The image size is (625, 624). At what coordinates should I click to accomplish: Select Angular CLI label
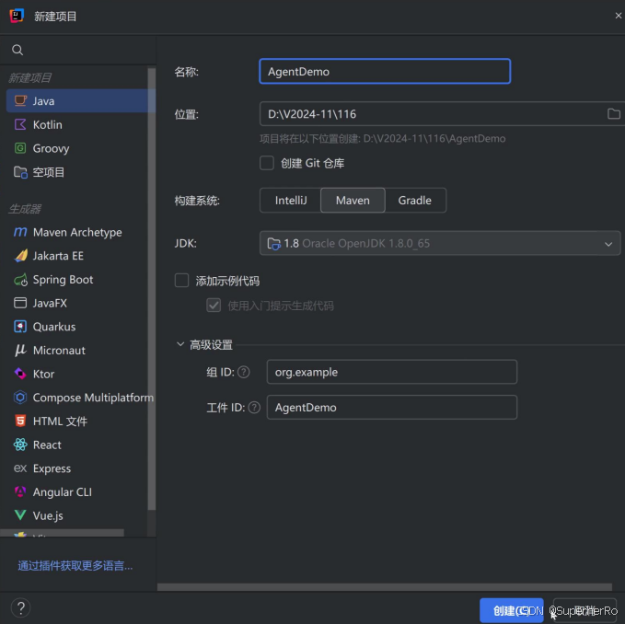63,492
